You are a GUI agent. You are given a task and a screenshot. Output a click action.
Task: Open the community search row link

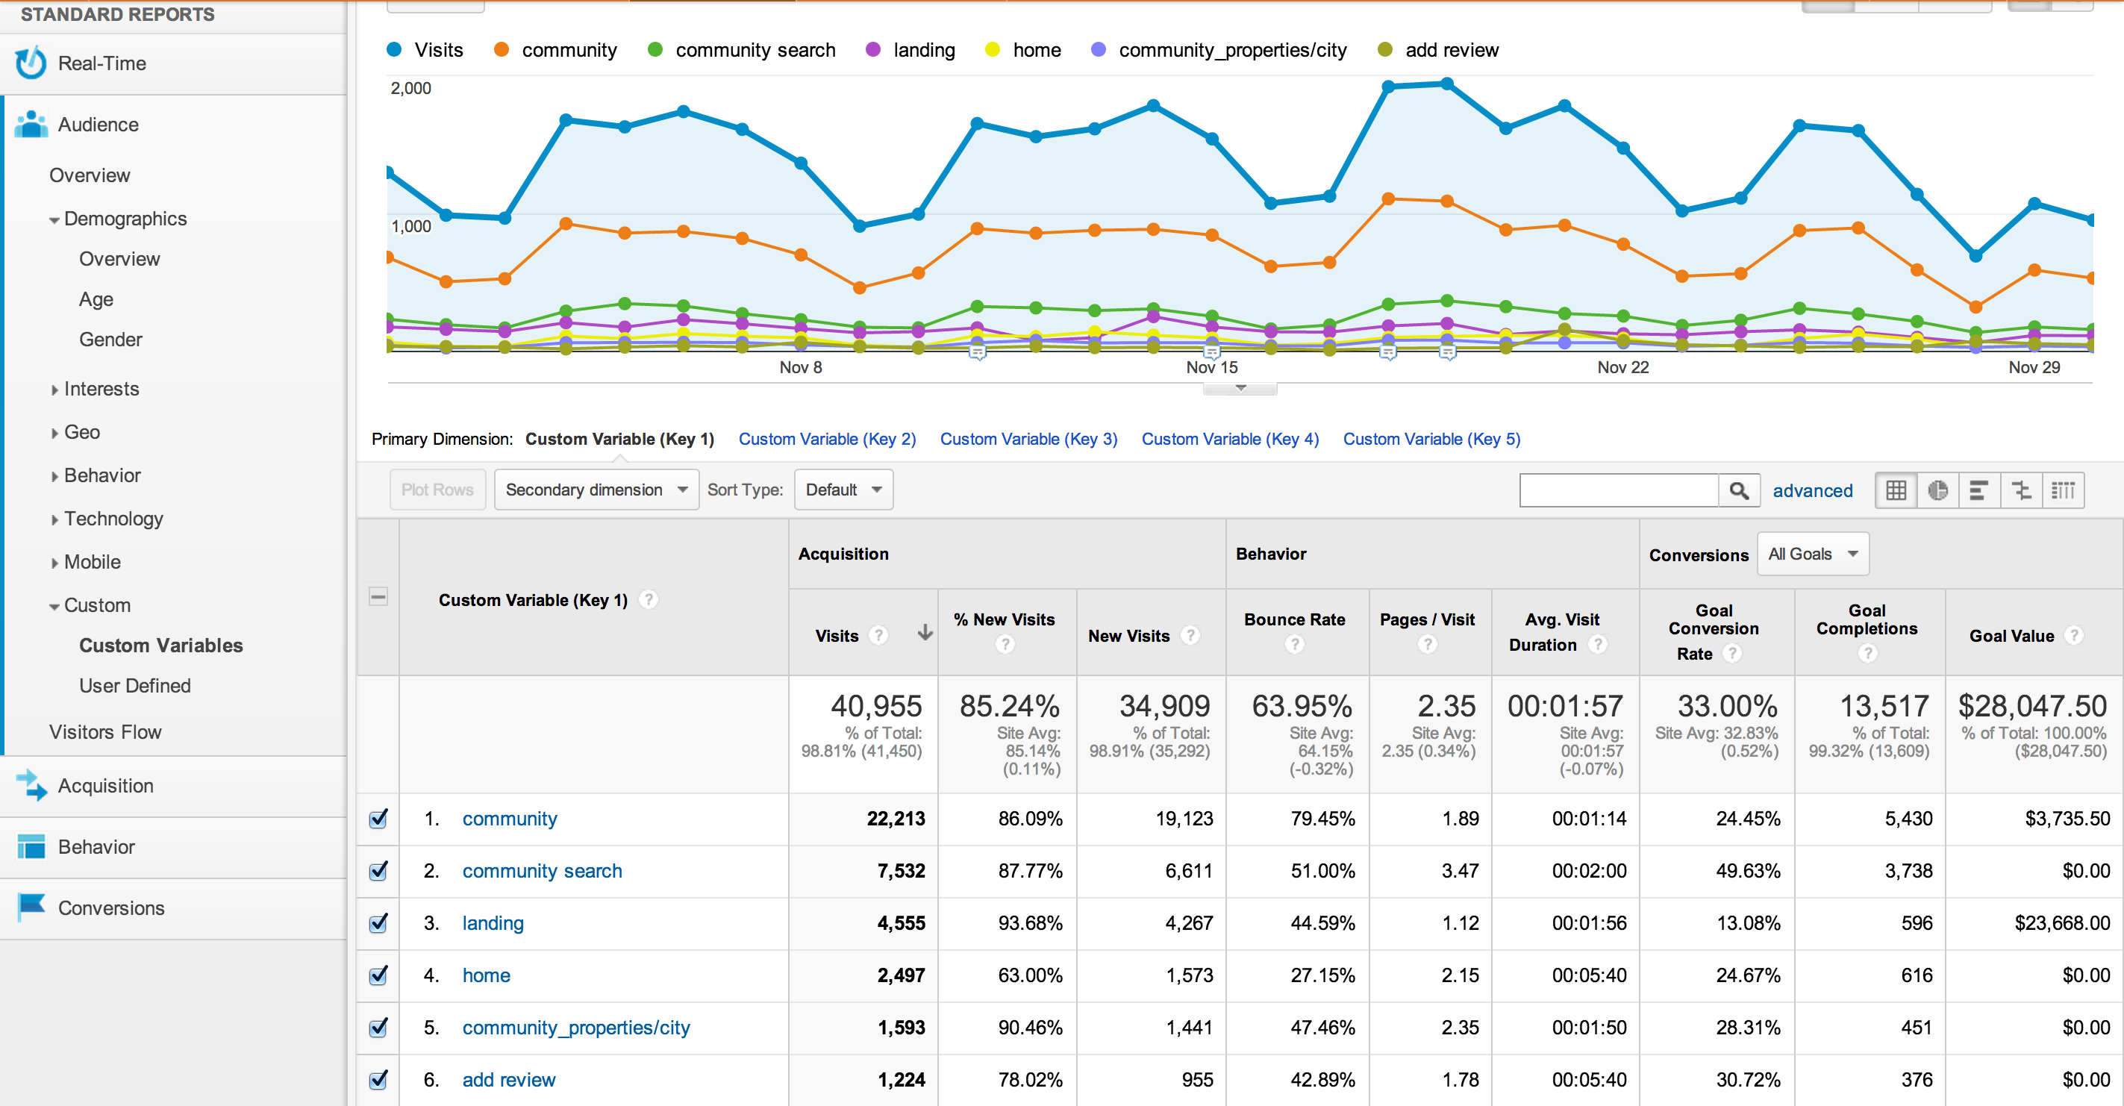pyautogui.click(x=542, y=871)
